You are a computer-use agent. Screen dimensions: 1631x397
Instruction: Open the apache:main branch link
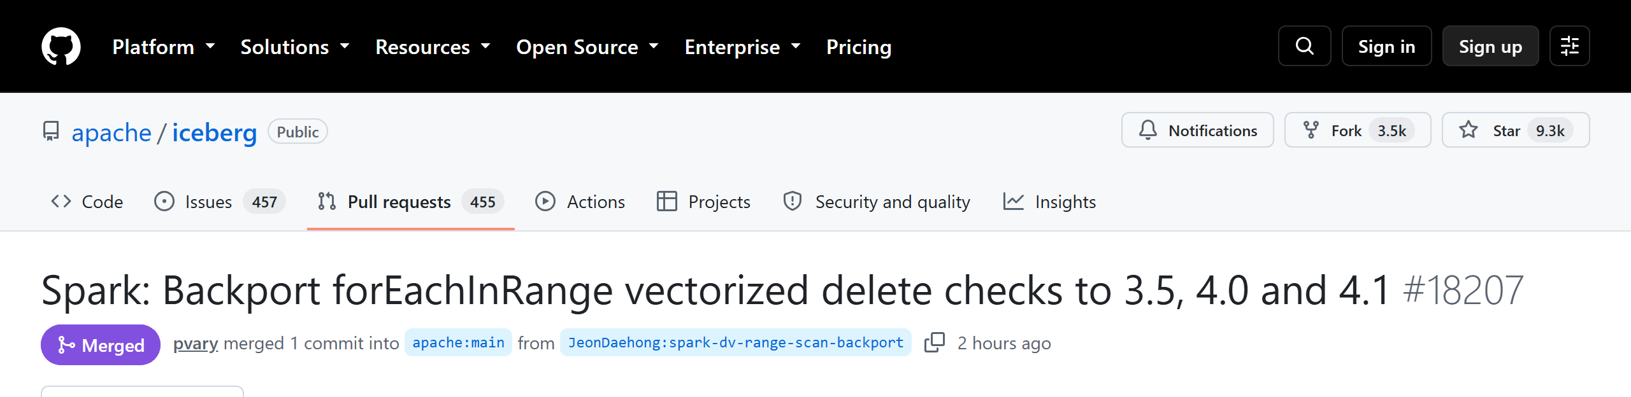point(458,343)
